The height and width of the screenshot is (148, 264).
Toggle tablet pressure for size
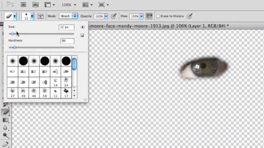point(190,16)
